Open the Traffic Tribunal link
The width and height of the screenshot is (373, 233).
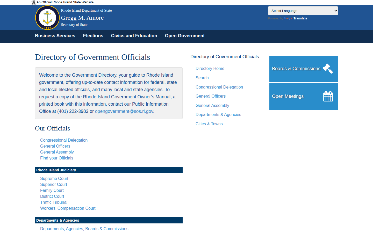point(54,202)
